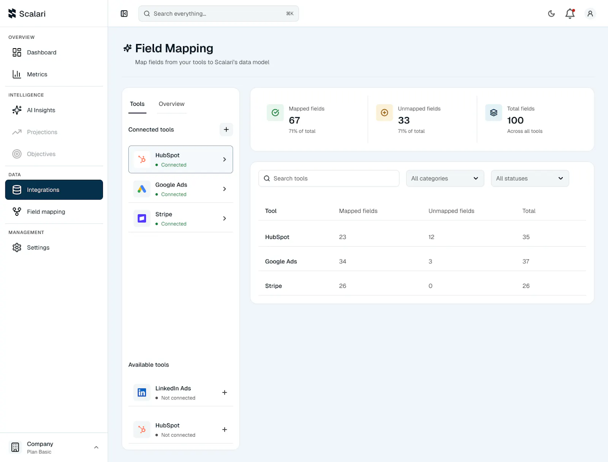This screenshot has height=462, width=608.
Task: Switch to the Tools tab
Action: [x=137, y=104]
